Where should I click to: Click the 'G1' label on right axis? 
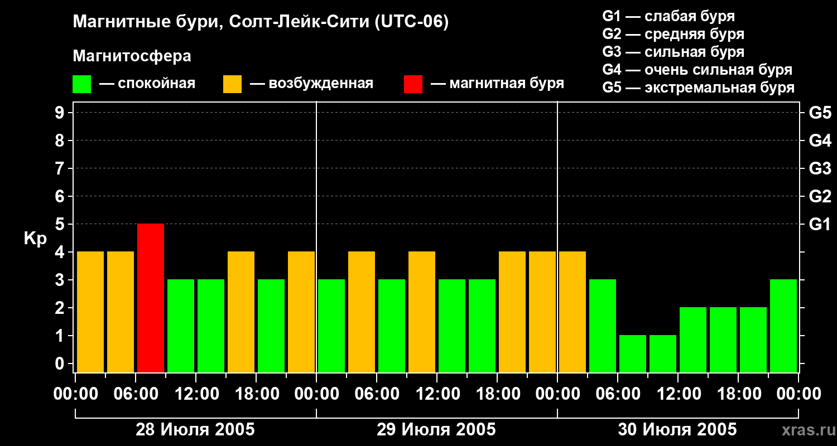pos(820,224)
